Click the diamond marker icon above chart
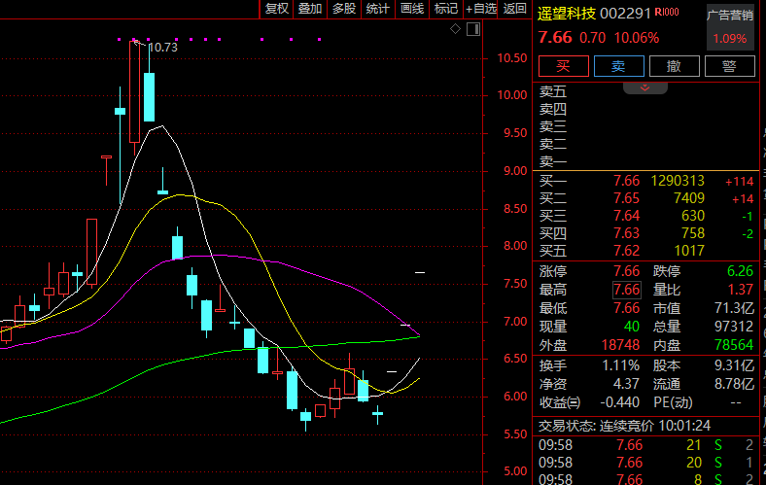 point(456,29)
